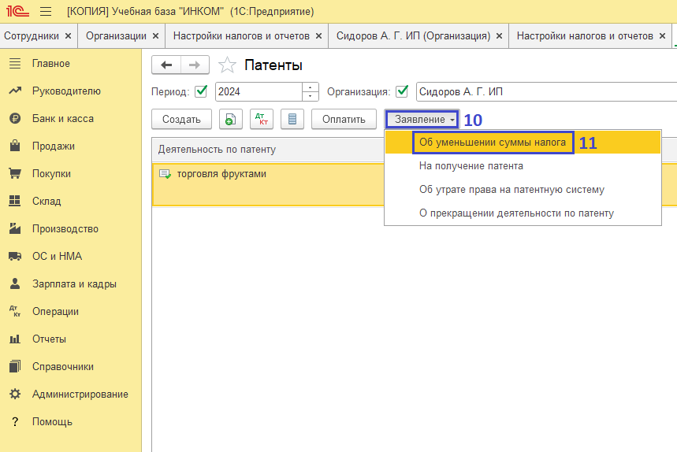Select О прекращении деятельности по патенту
The width and height of the screenshot is (677, 452).
pyautogui.click(x=515, y=213)
